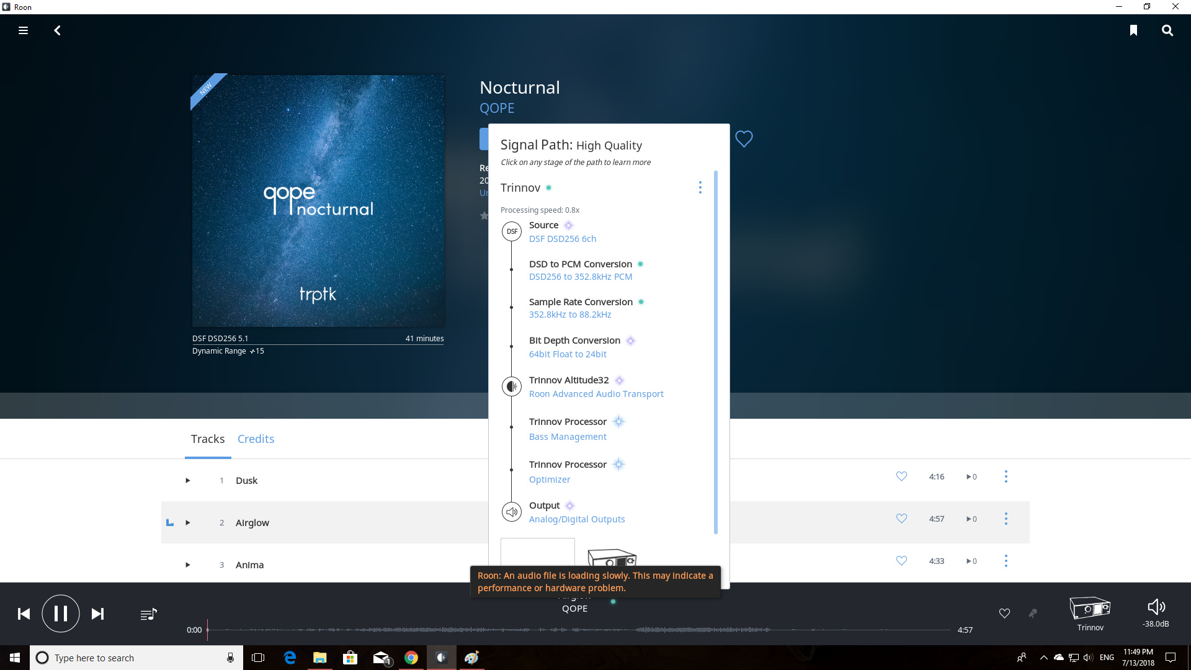Open DSD256 to 352.8kHz PCM stage
Image resolution: width=1191 pixels, height=670 pixels.
(581, 277)
